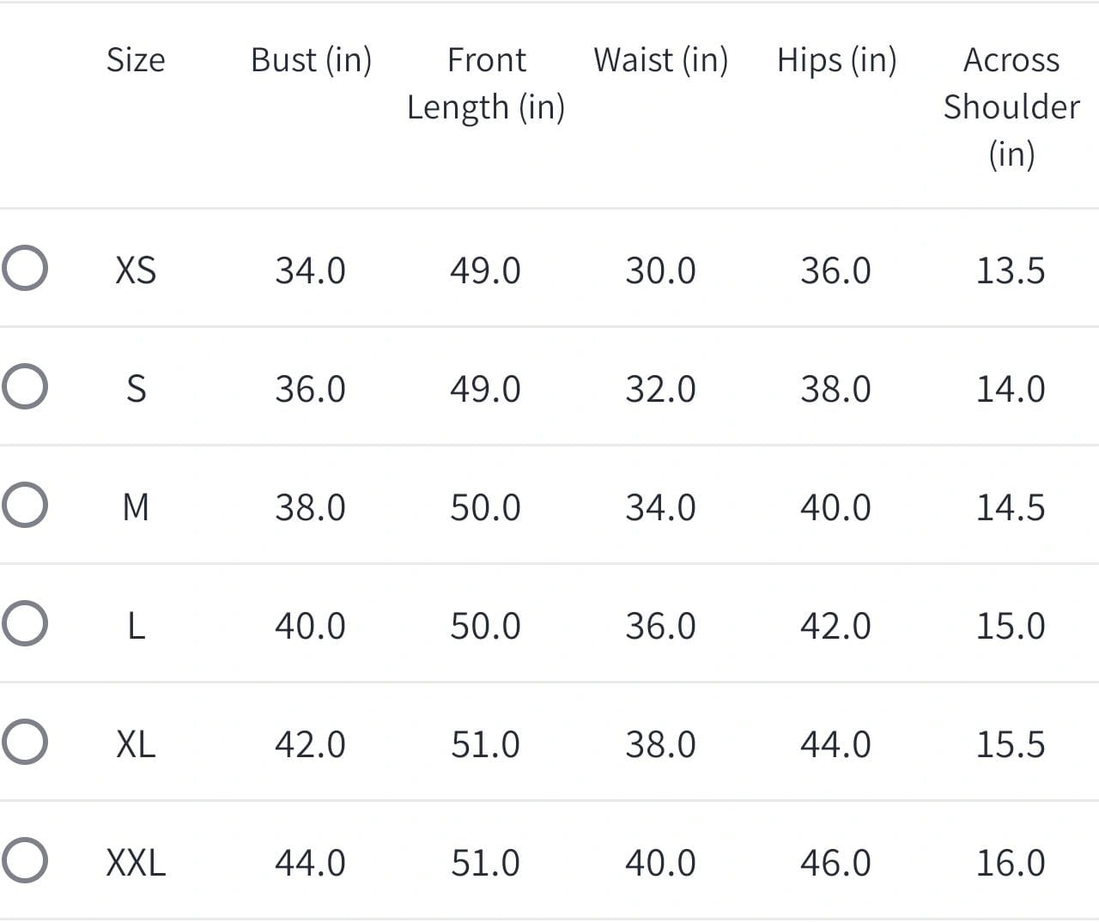
Task: Click the Hips (in) column header
Action: 836,60
